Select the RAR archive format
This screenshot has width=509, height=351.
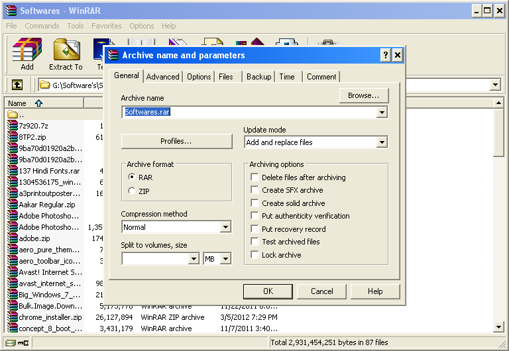131,177
